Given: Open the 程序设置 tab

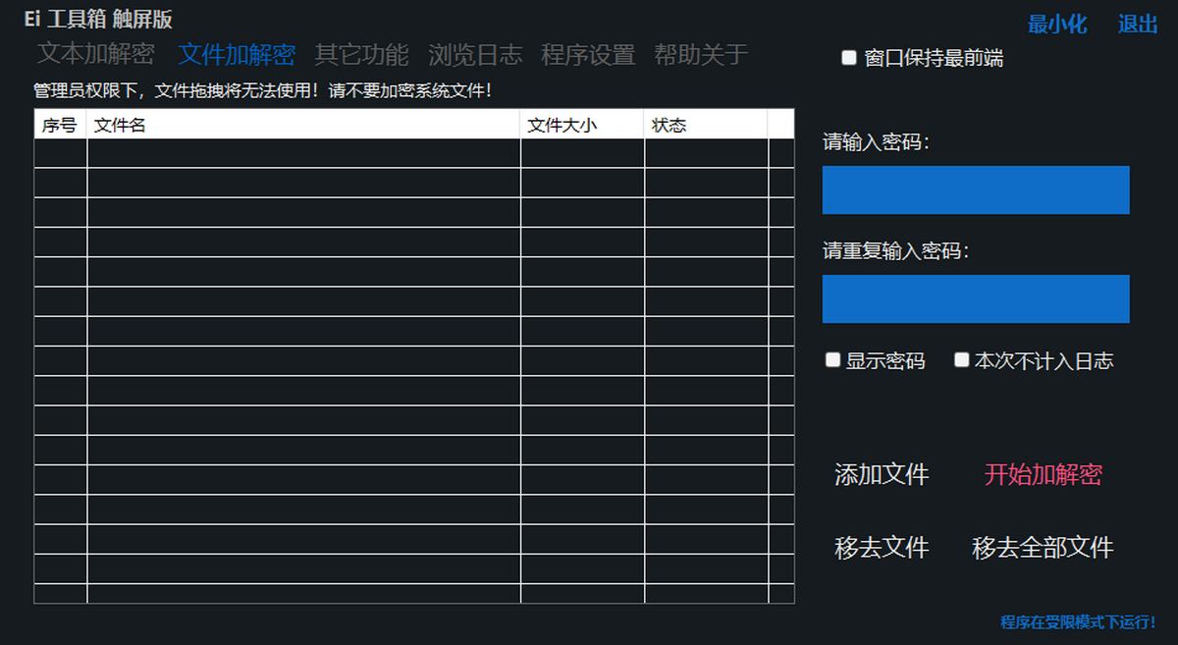Looking at the screenshot, I should [588, 54].
